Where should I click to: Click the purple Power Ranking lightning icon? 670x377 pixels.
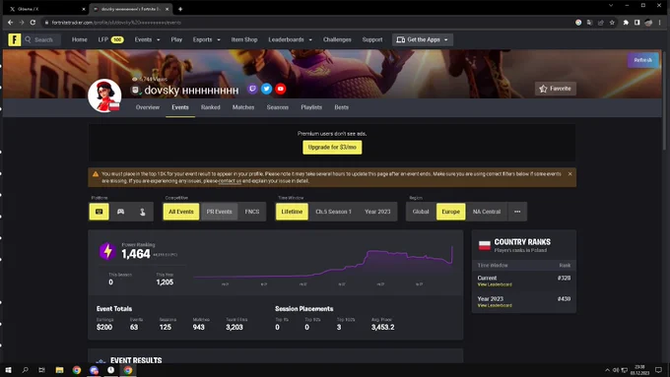[107, 251]
